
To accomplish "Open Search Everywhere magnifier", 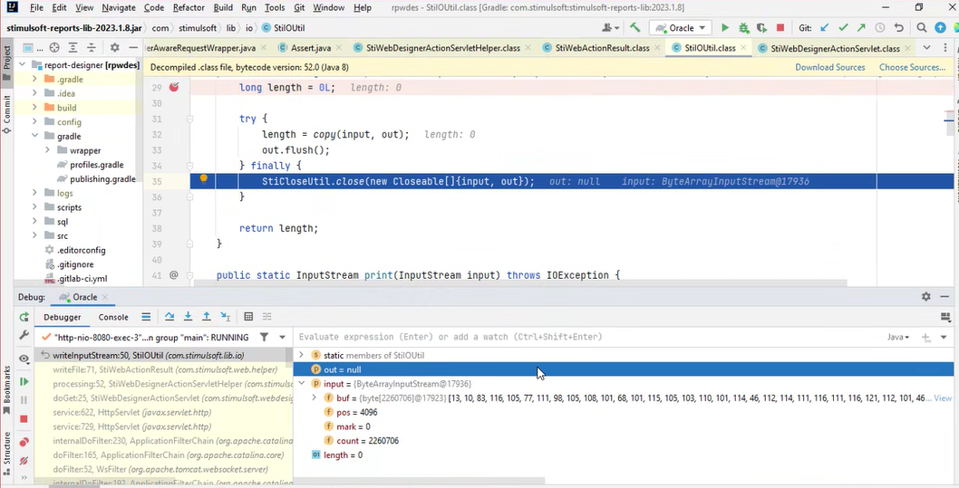I will pos(922,27).
